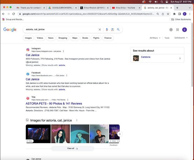This screenshot has height=160, width=194.
Task: Open green-haired woman image thumbnail
Action: (x=61, y=134)
